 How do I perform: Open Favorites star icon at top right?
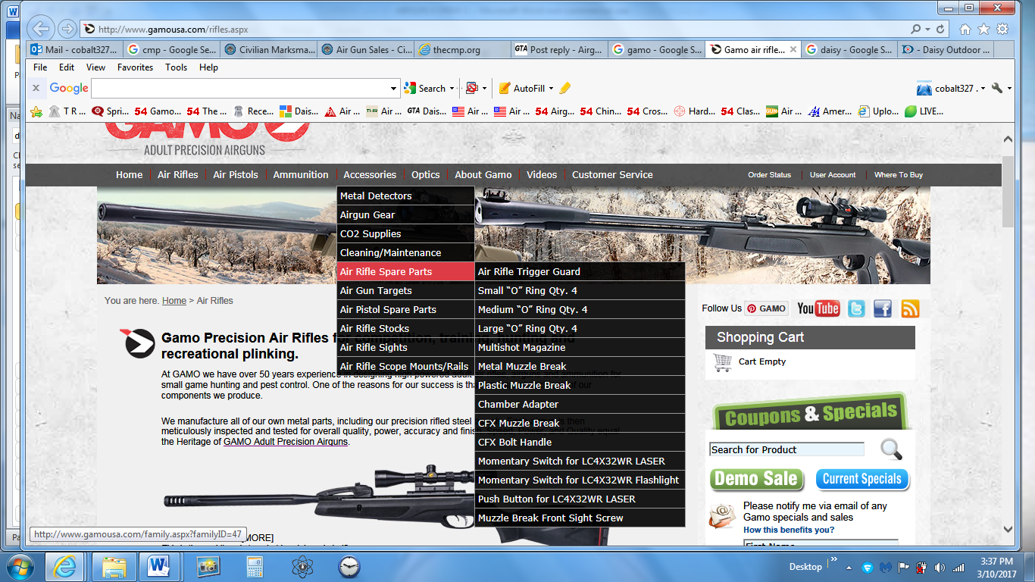983,30
